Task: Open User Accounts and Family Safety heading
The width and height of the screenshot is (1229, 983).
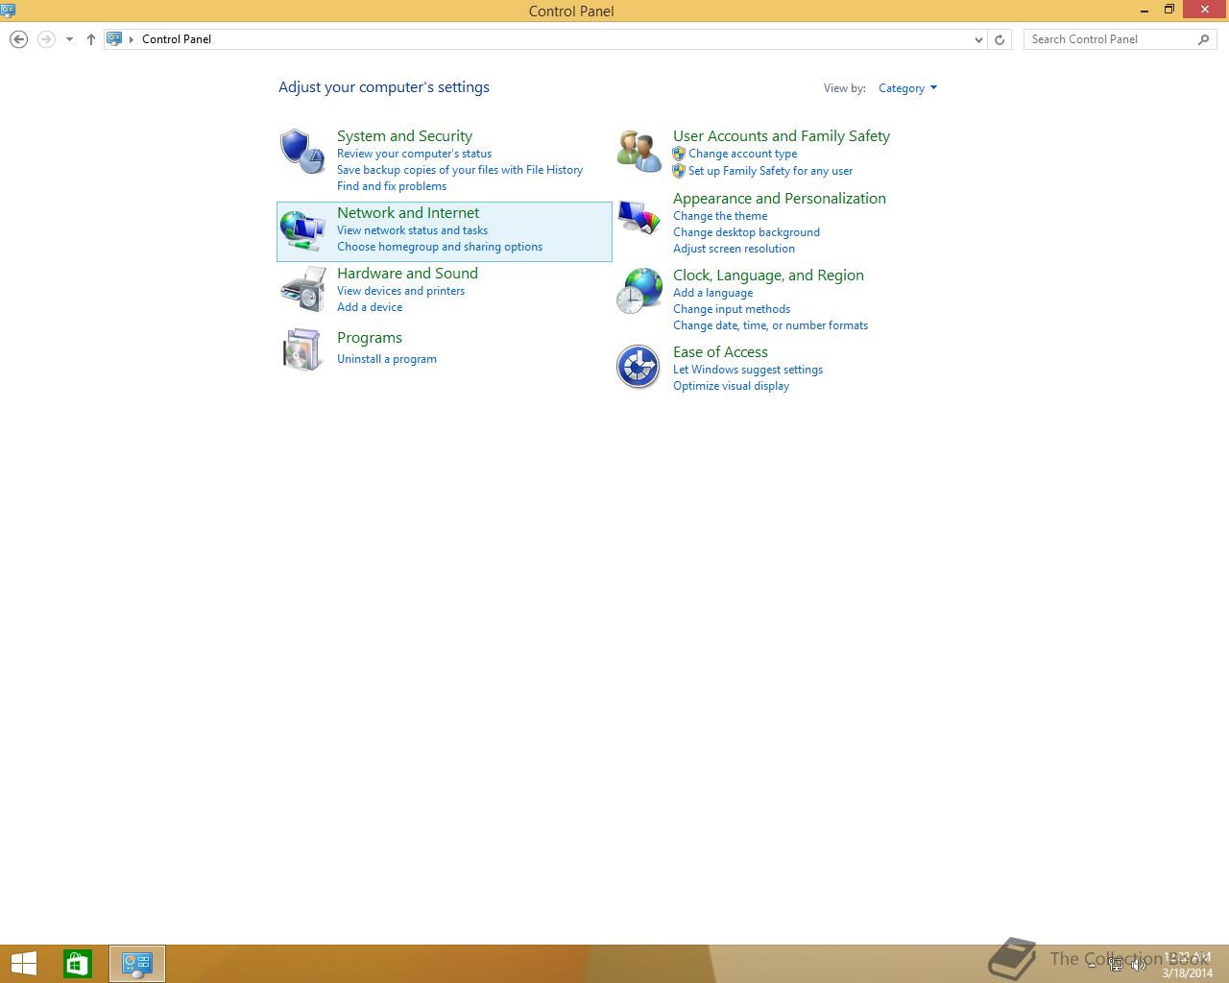Action: coord(782,136)
